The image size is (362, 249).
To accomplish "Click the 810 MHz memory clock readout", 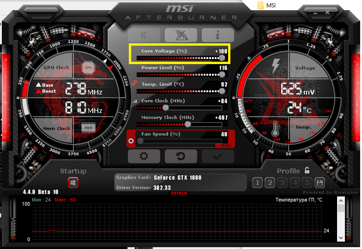I will 84,107.
